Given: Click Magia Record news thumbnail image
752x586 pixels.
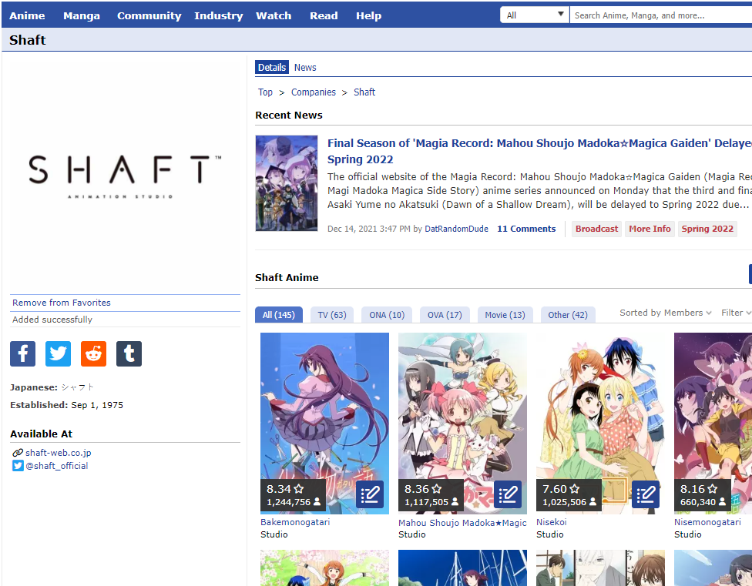Looking at the screenshot, I should pos(287,183).
